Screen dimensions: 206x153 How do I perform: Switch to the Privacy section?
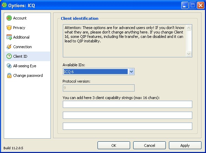[27, 28]
